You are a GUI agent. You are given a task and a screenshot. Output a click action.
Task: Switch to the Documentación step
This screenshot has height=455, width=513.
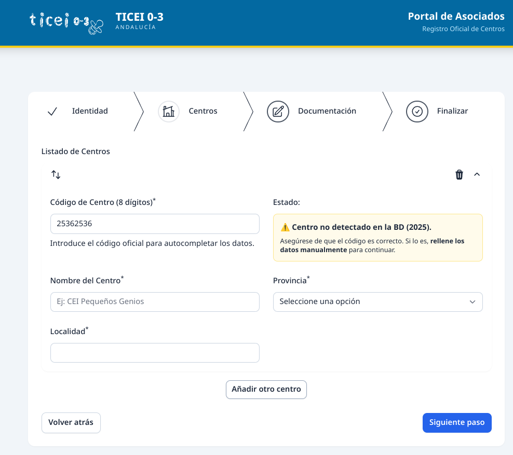point(327,111)
